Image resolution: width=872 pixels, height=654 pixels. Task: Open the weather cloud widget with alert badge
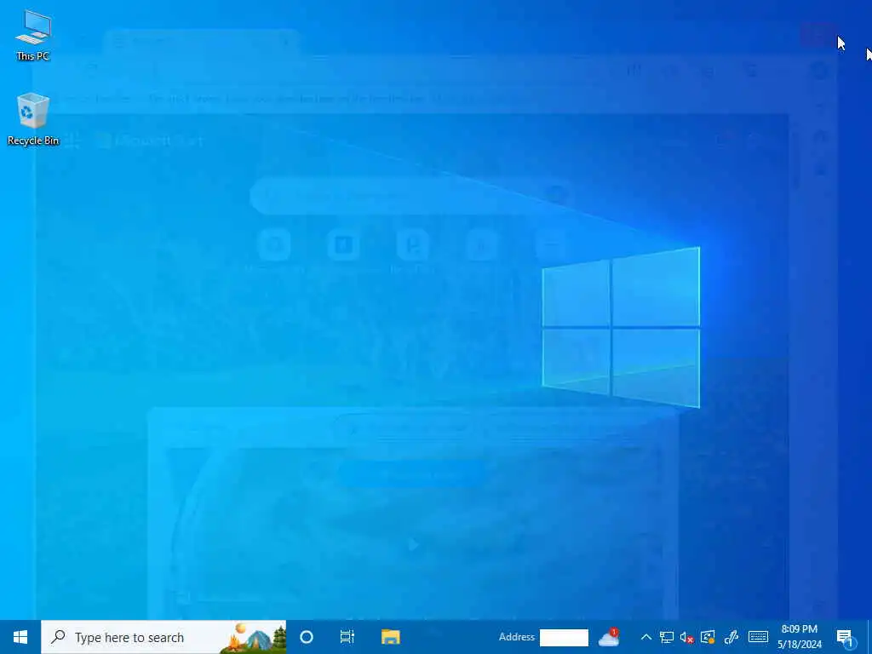coord(609,637)
